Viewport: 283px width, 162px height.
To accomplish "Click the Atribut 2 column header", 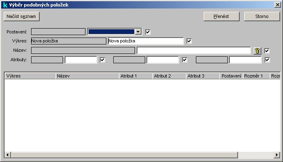I will click(x=169, y=76).
